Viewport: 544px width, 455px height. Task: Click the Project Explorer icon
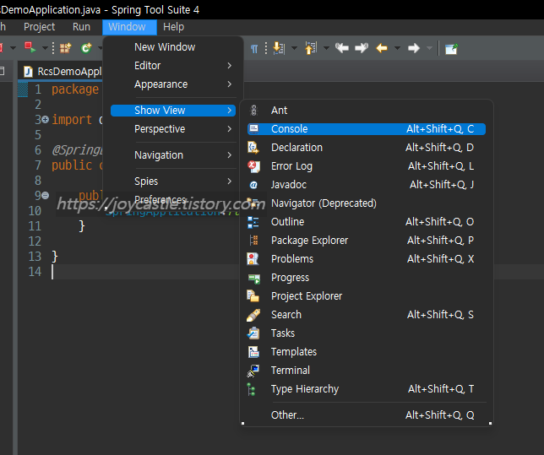[253, 295]
